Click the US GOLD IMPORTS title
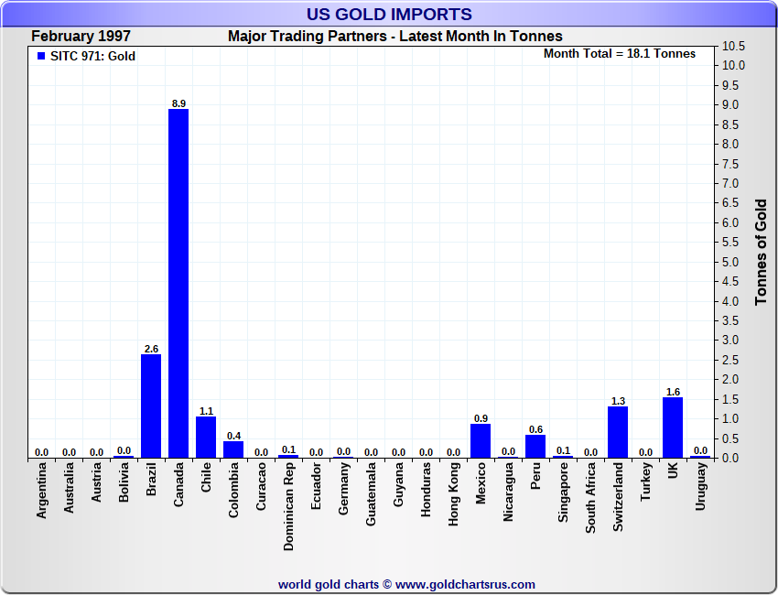This screenshot has width=778, height=595. click(388, 15)
